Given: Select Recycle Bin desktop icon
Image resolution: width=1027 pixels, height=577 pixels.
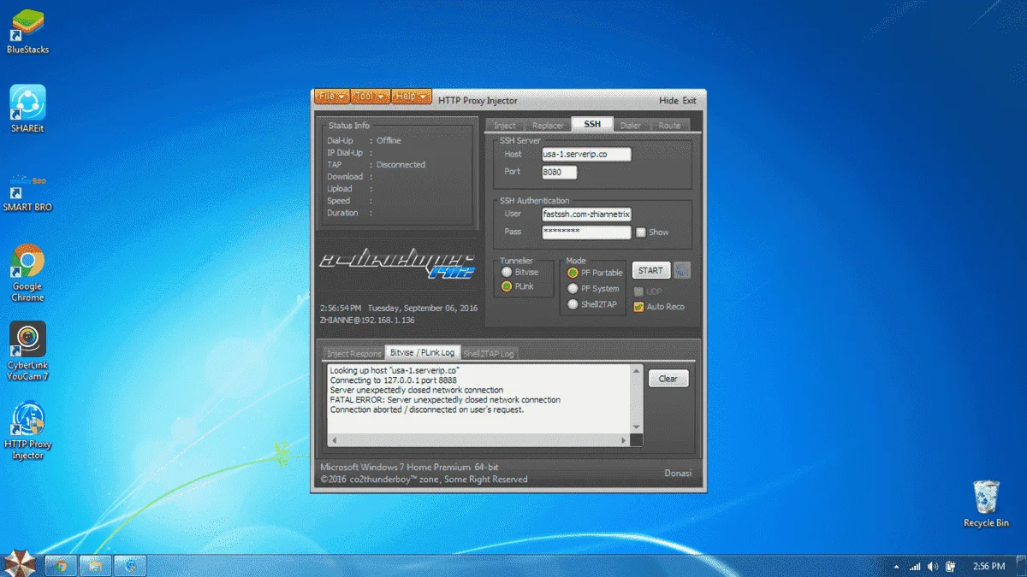Looking at the screenshot, I should tap(986, 504).
